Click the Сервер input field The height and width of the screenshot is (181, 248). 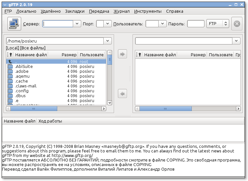58,24
